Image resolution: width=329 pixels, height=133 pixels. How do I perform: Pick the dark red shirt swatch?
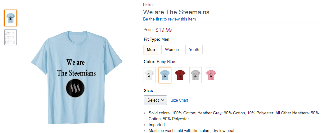(180, 75)
